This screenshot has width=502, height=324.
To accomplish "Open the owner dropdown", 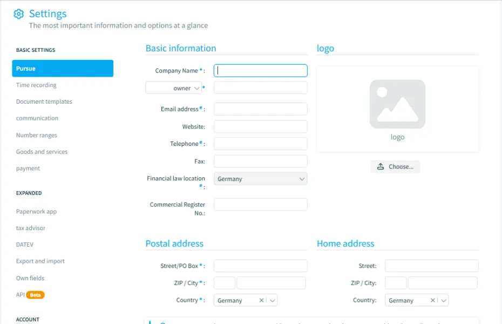I will pyautogui.click(x=173, y=88).
